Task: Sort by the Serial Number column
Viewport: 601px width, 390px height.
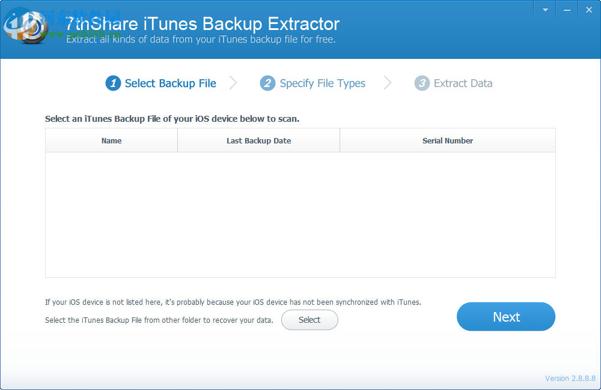Action: click(x=448, y=140)
